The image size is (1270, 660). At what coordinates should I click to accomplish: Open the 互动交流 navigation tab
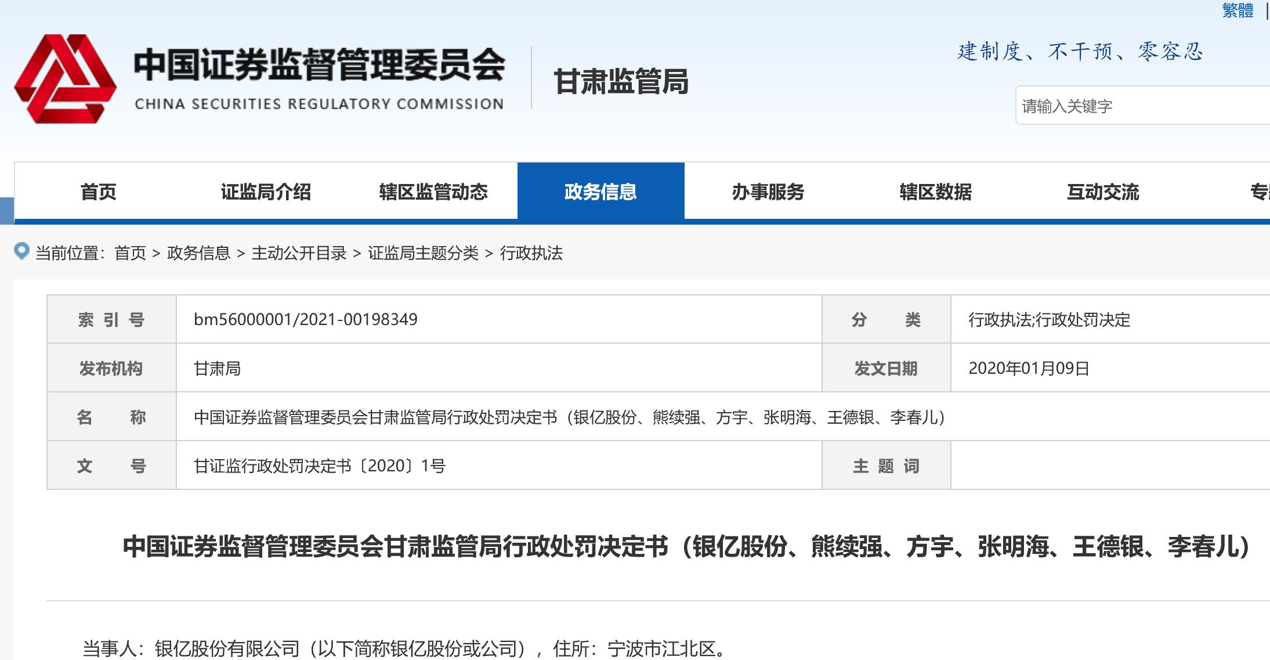click(1102, 192)
